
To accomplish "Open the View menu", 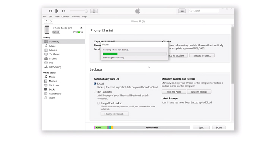I will [57, 17].
